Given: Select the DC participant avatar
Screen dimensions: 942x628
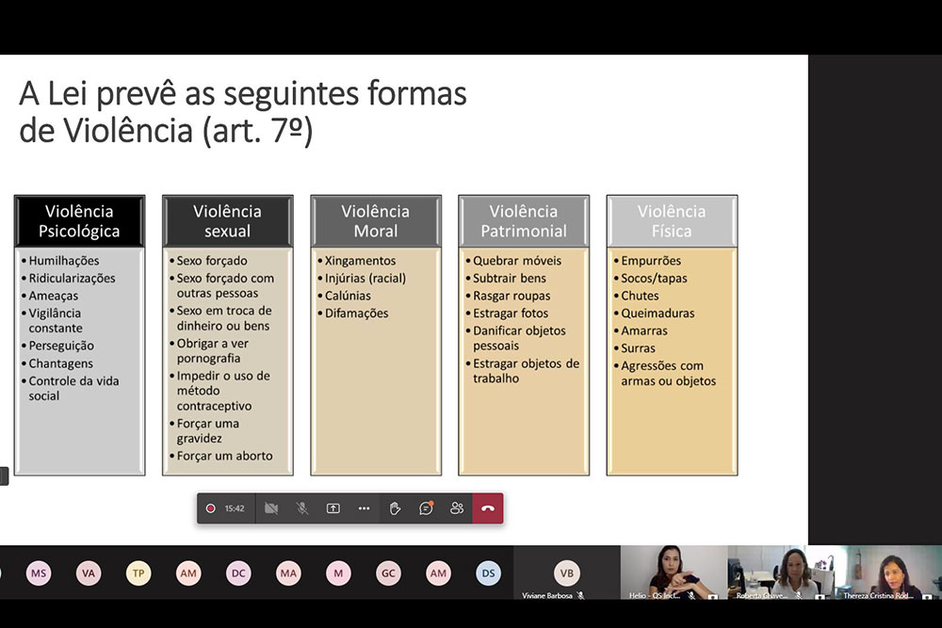Looking at the screenshot, I should 238,572.
